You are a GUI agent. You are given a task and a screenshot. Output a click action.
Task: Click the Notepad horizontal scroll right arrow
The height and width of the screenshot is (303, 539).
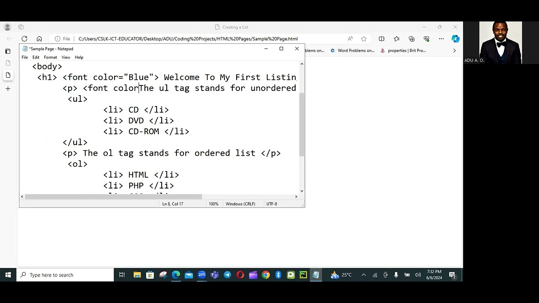296,197
